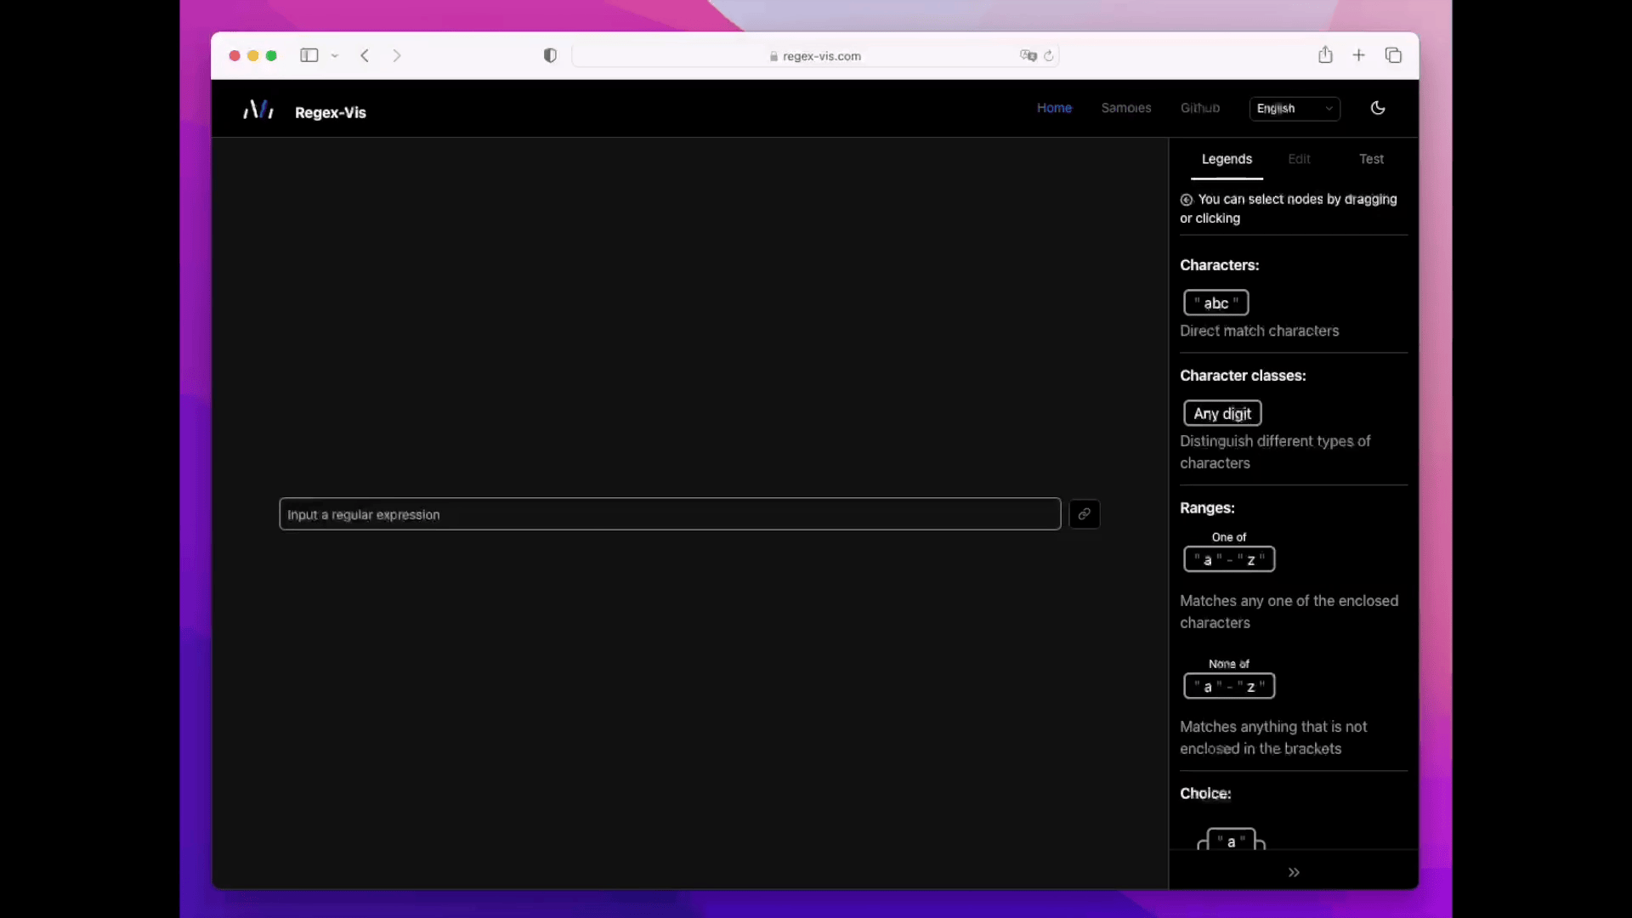Click the share/export icon
The image size is (1632, 918).
(x=1325, y=55)
